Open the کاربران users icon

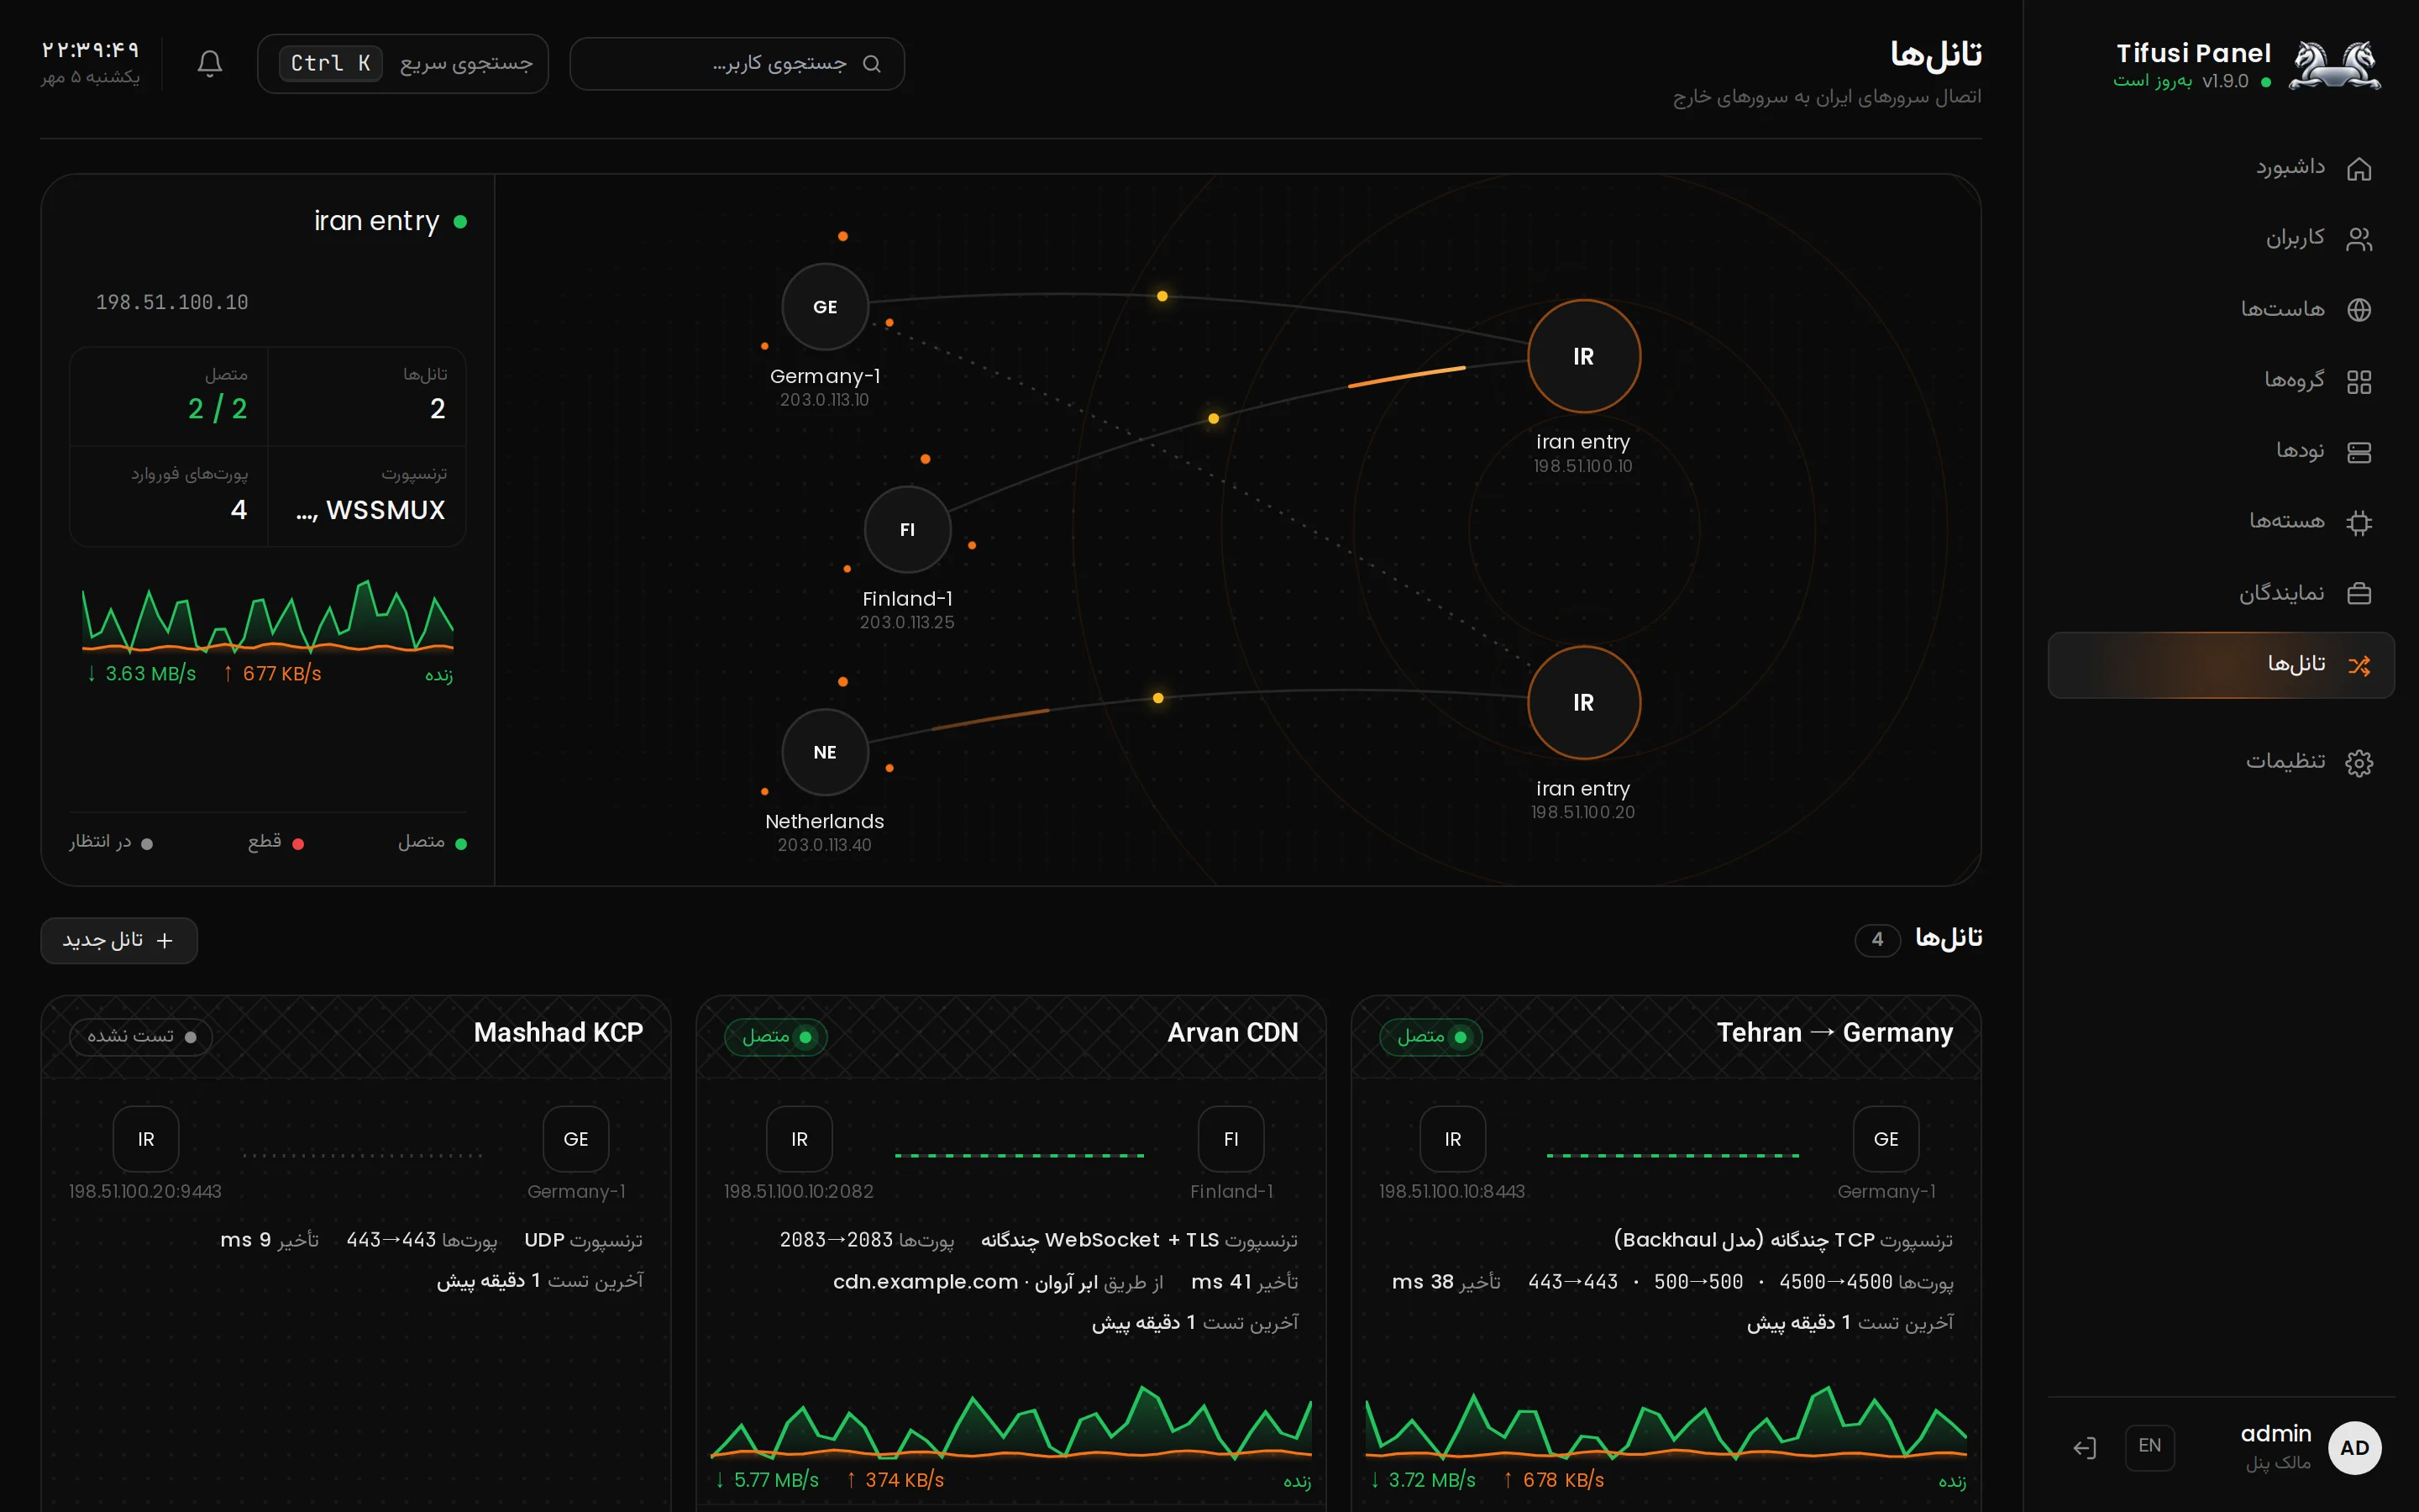pos(2359,239)
